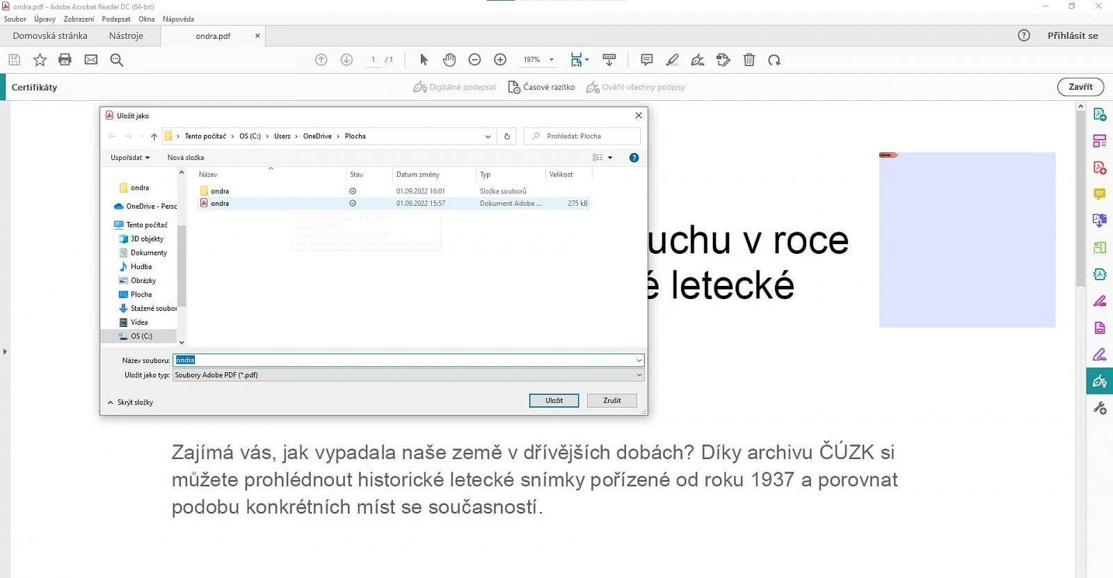Click Digitálně podepsat in Certifikáty bar
The width and height of the screenshot is (1113, 578).
point(455,87)
